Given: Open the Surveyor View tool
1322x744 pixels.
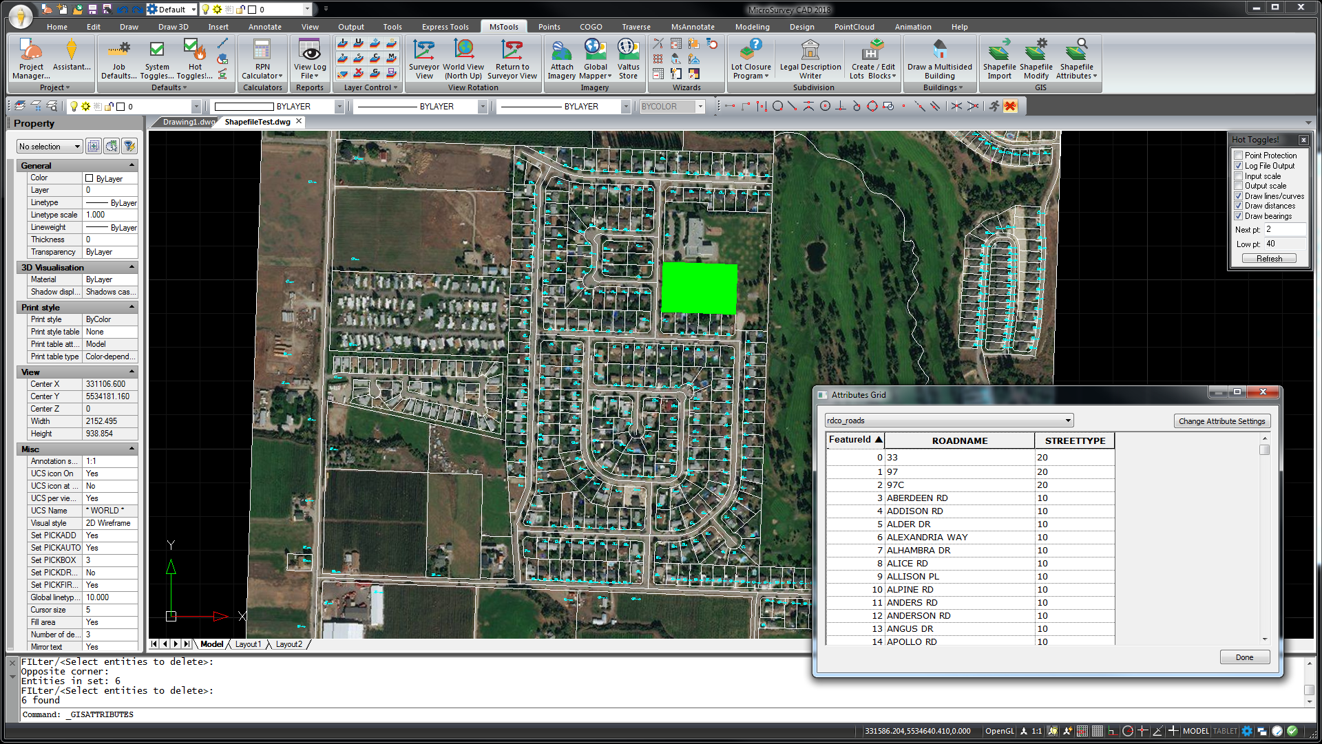Looking at the screenshot, I should tap(424, 59).
